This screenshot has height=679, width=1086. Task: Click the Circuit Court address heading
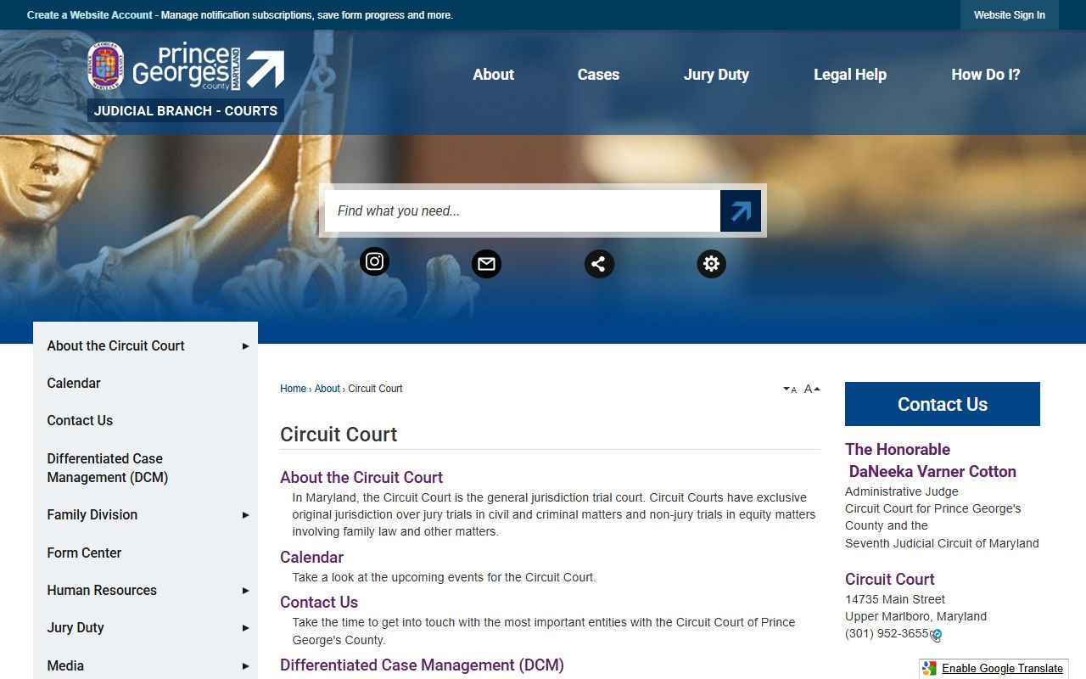pyautogui.click(x=889, y=580)
